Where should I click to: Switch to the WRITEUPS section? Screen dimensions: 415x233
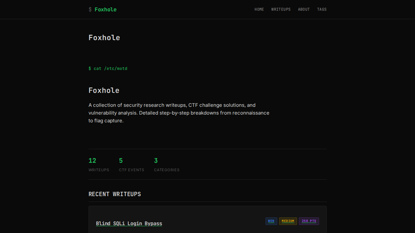281,9
